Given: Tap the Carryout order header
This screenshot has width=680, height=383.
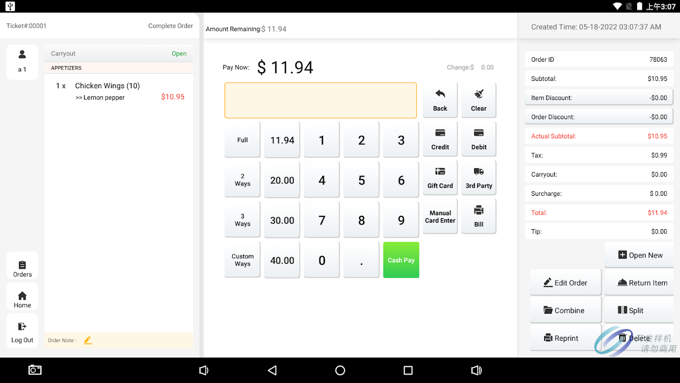Looking at the screenshot, I should [119, 54].
